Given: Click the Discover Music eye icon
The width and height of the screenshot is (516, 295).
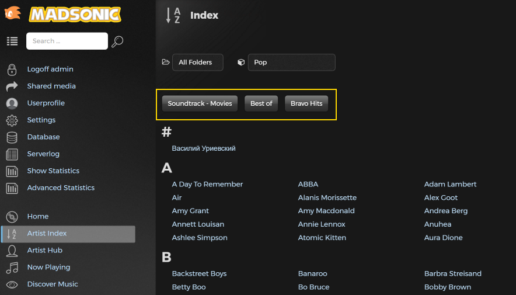Looking at the screenshot, I should pos(12,284).
